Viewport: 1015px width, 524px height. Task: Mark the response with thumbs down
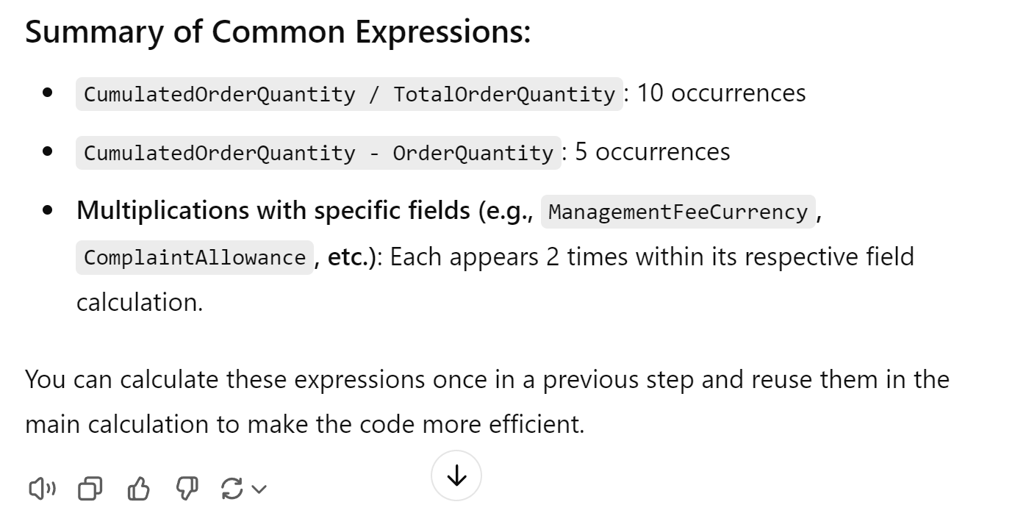(187, 489)
